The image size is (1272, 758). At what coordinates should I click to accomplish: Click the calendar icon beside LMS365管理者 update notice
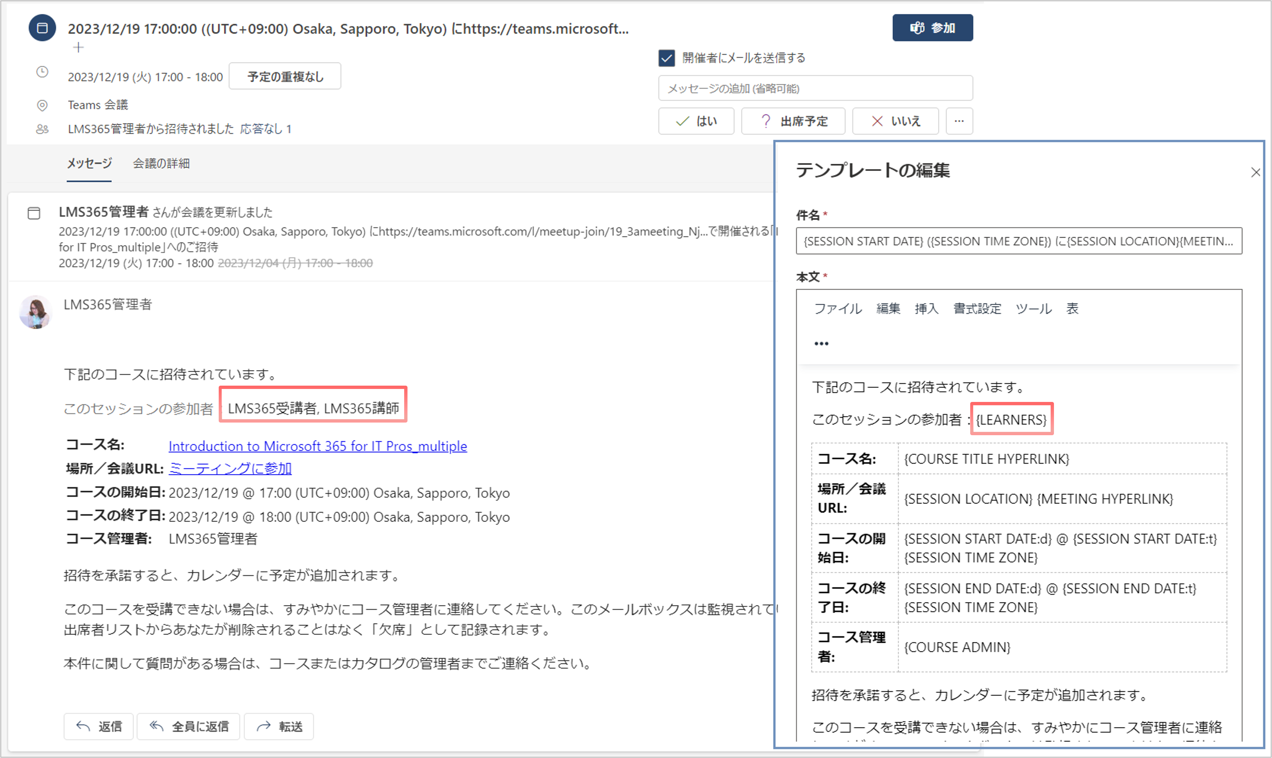(x=34, y=213)
